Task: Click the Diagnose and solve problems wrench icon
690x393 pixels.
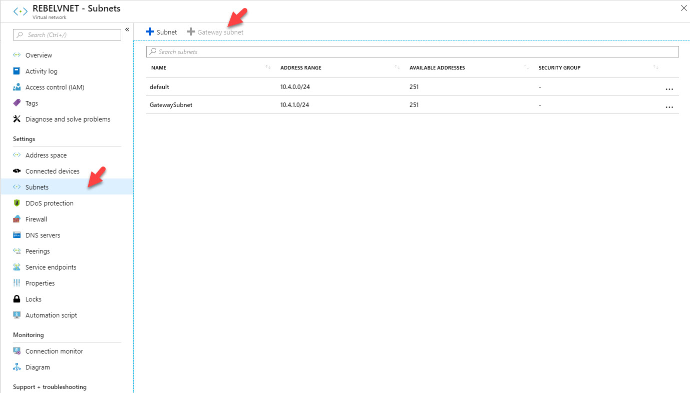Action: click(x=17, y=119)
